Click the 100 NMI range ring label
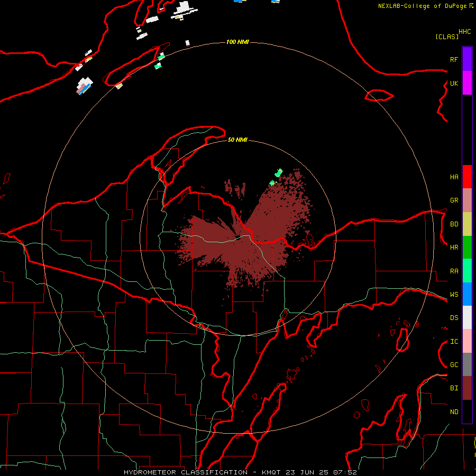 (x=237, y=42)
